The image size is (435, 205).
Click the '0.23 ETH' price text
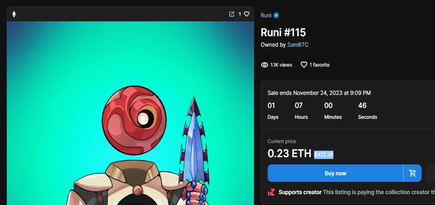289,154
